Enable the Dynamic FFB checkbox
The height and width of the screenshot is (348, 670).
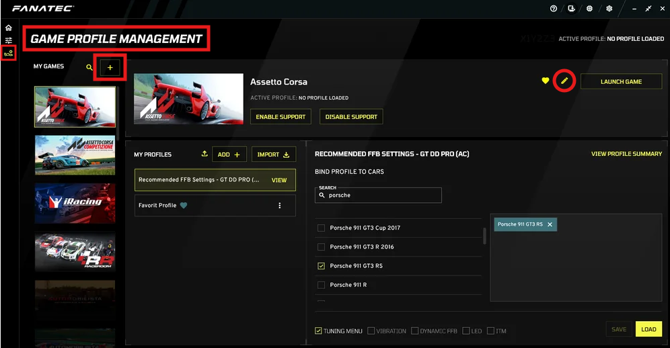[x=414, y=331]
